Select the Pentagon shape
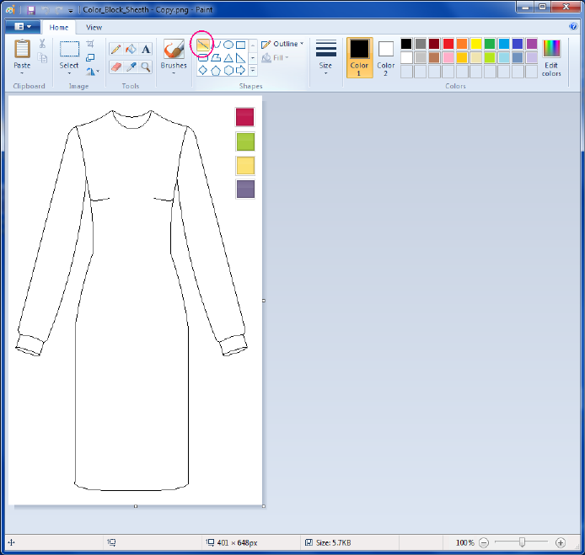Viewport: 585px width, 555px height. 216,70
